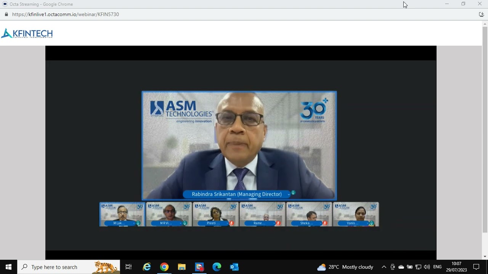Select Preeti's participant video thumbnail
This screenshot has height=274, width=488.
click(x=216, y=214)
